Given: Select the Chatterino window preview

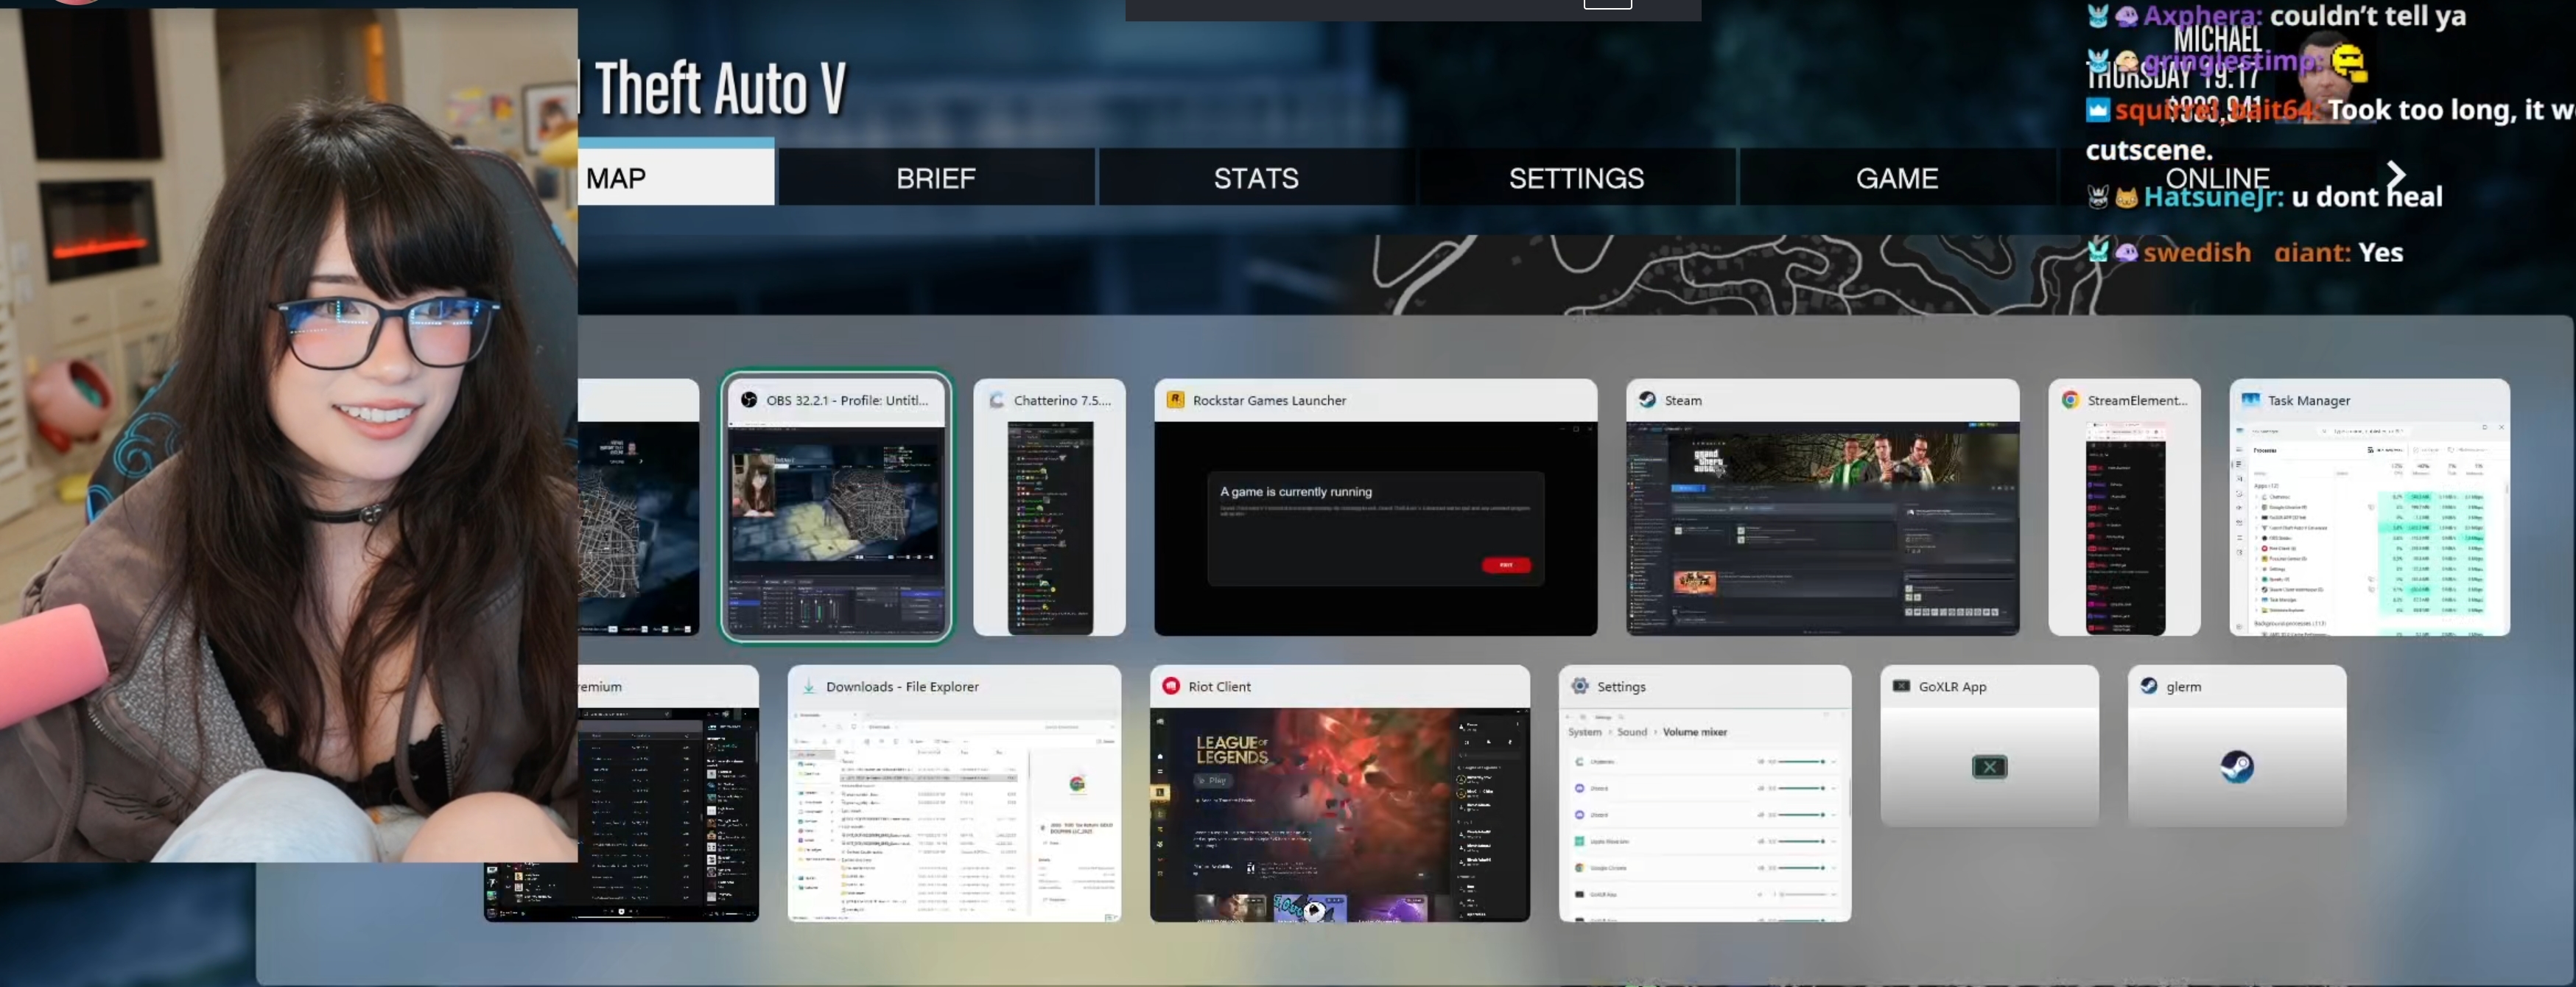Looking at the screenshot, I should click(x=1050, y=528).
